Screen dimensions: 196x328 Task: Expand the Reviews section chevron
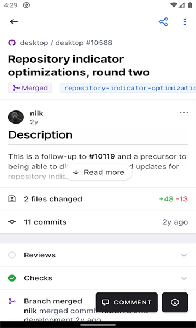[184, 255]
